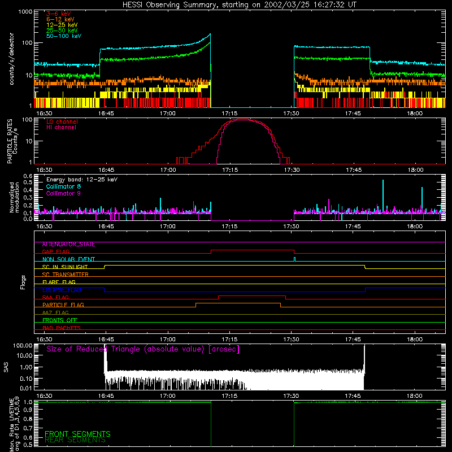Select the BAD_PACKETS flag label
The height and width of the screenshot is (452, 452).
coord(62,328)
